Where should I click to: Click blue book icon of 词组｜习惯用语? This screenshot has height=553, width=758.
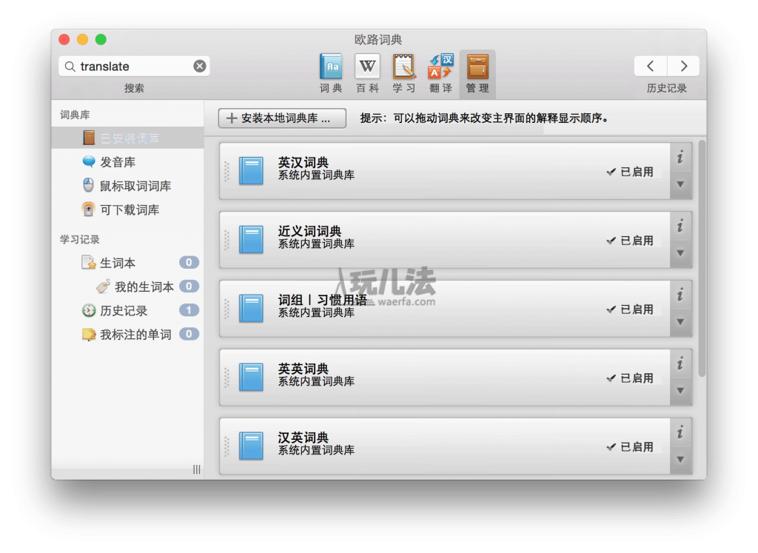pos(252,309)
